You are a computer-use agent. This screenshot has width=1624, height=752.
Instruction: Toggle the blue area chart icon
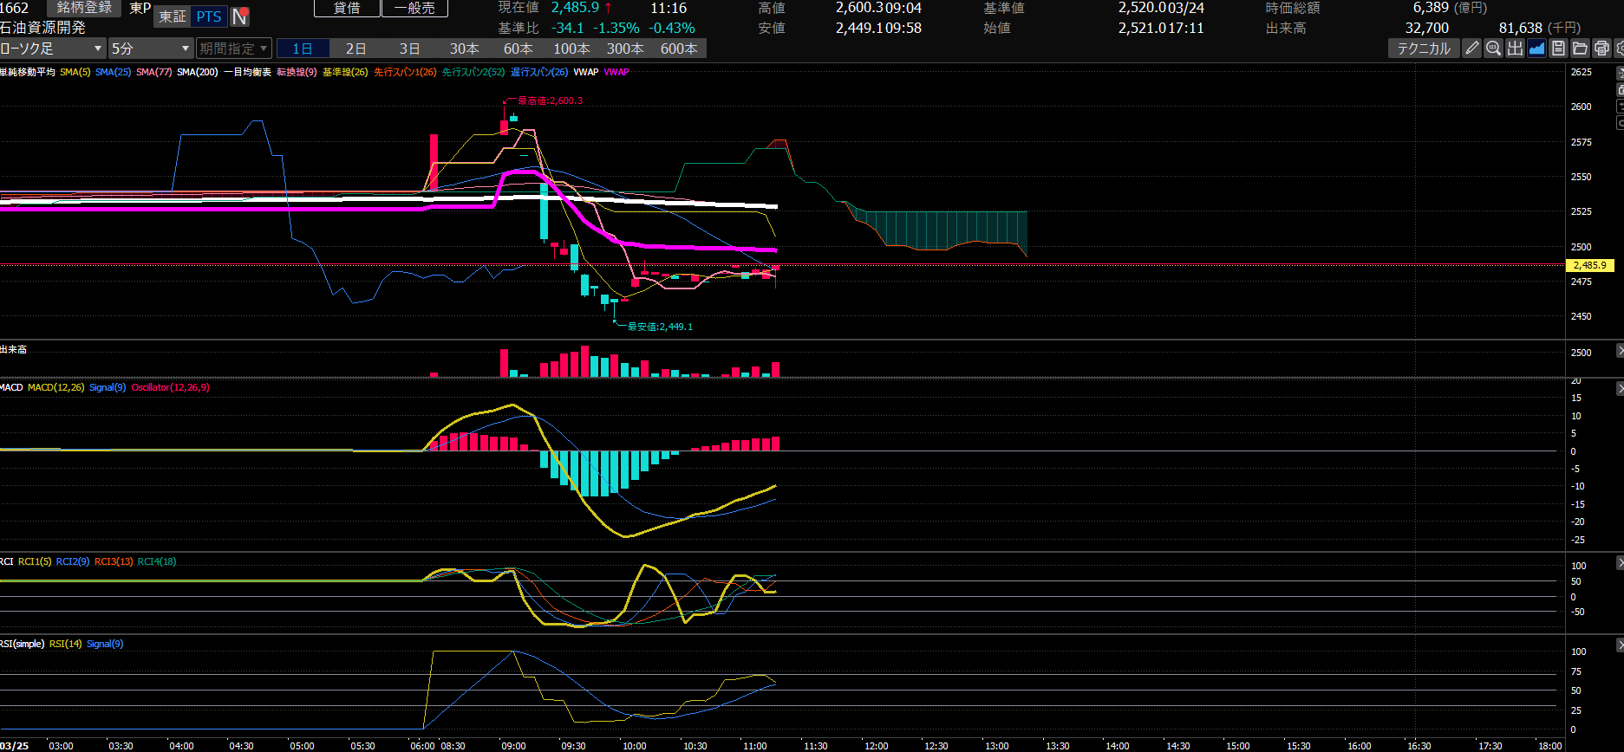pos(1536,49)
